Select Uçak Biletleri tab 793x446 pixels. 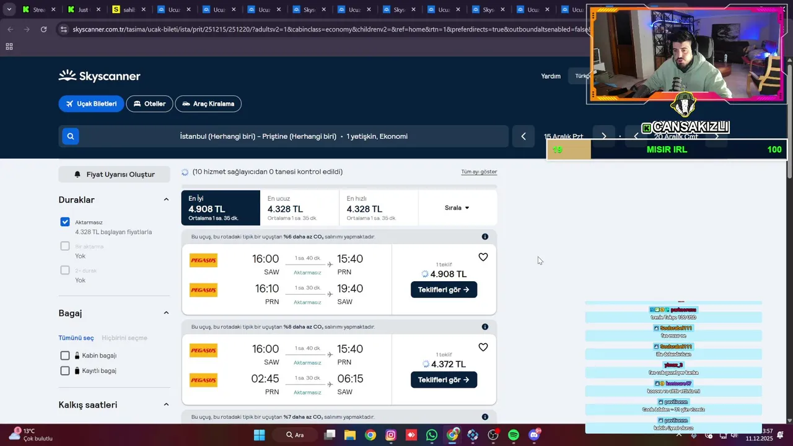(92, 104)
